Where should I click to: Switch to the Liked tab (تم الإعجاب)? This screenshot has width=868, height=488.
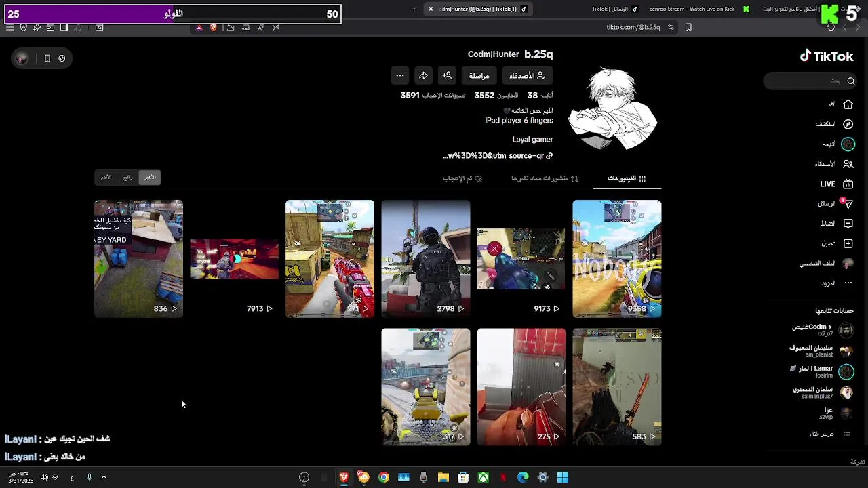[x=462, y=178]
